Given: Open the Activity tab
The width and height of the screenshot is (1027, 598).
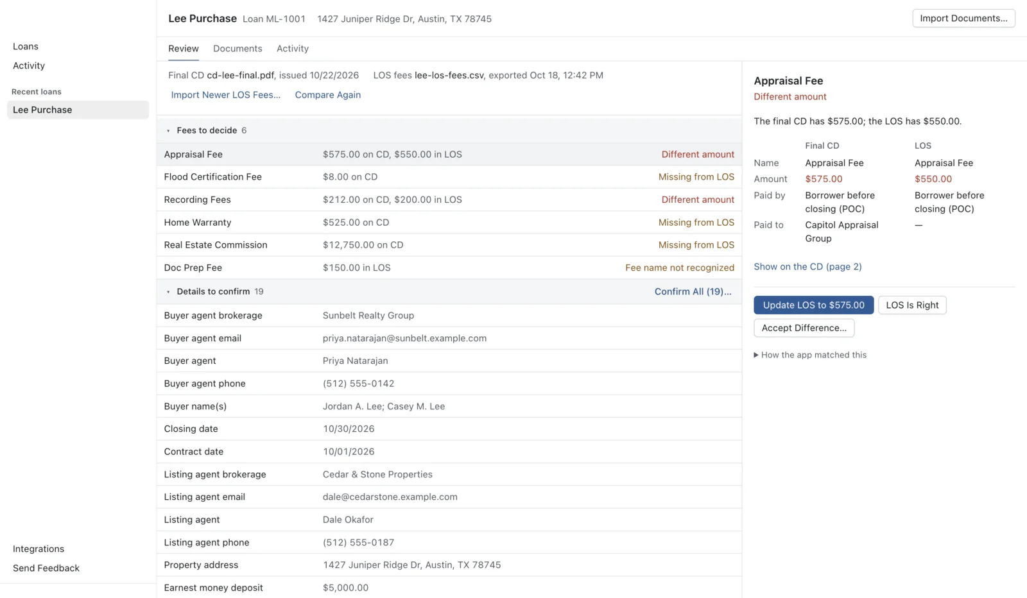Looking at the screenshot, I should click(293, 49).
